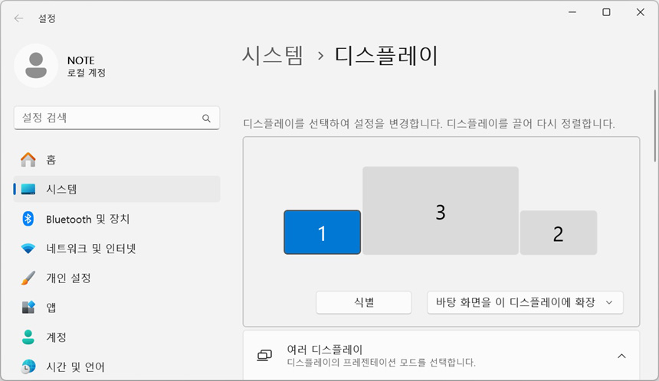Minimize the Settings window
Screen dimensions: 659x381
tap(572, 12)
